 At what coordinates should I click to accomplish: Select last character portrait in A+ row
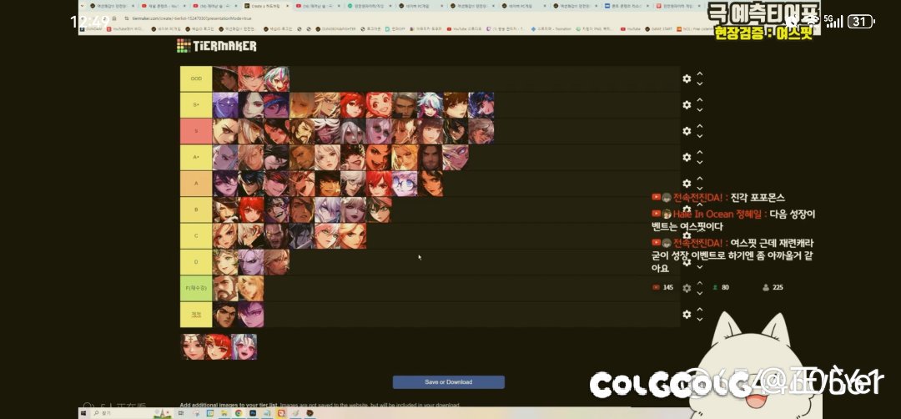456,158
